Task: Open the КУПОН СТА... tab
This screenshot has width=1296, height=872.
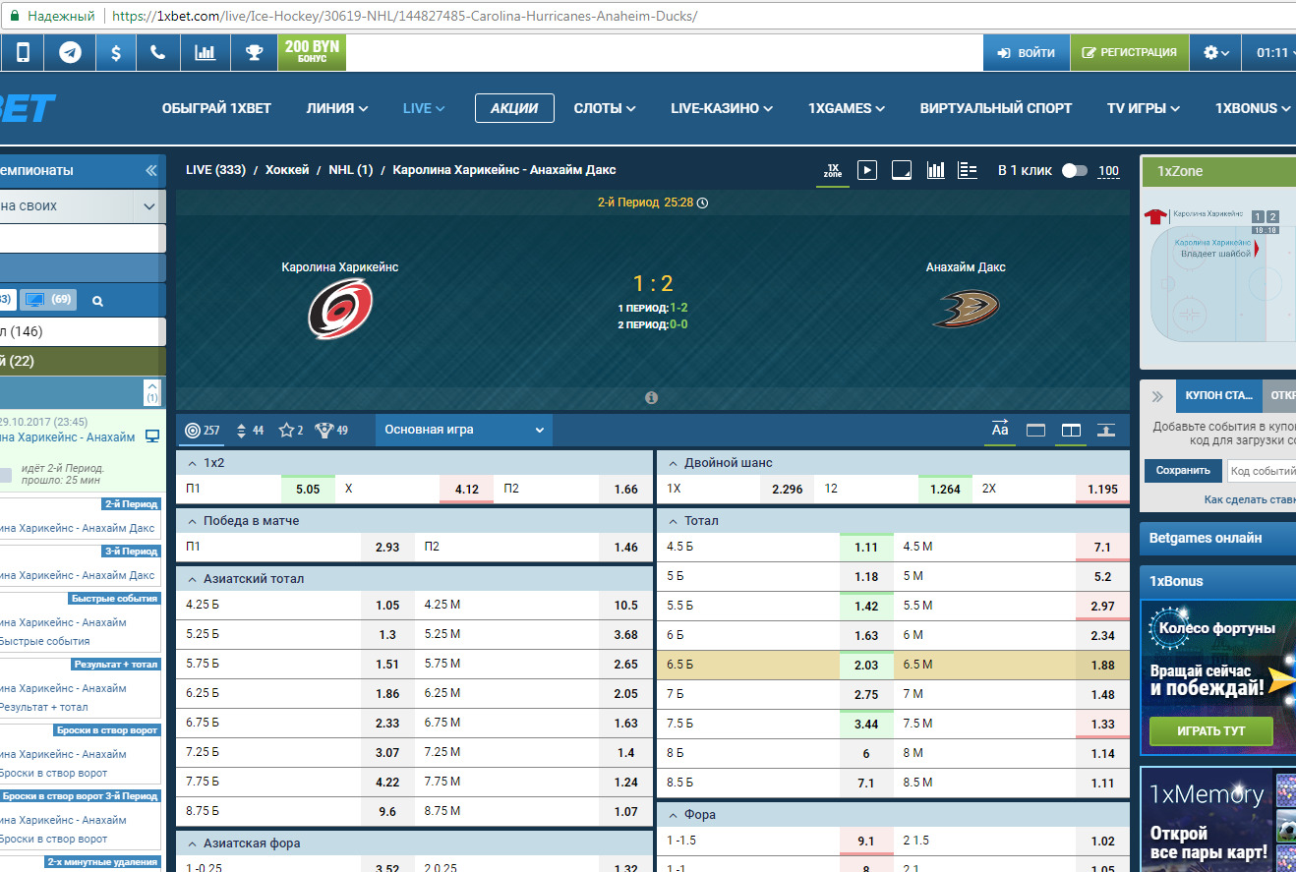Action: [x=1218, y=395]
